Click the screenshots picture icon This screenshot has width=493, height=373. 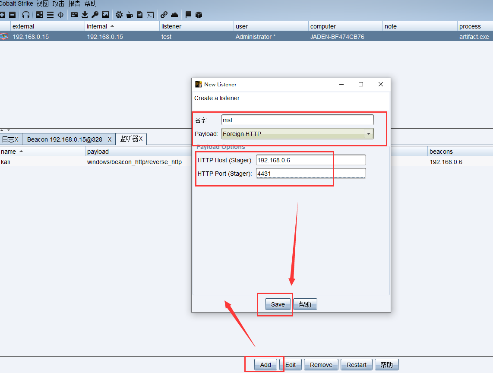(105, 15)
